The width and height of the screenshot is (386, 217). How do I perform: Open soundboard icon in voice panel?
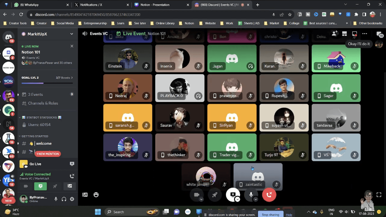70,186
